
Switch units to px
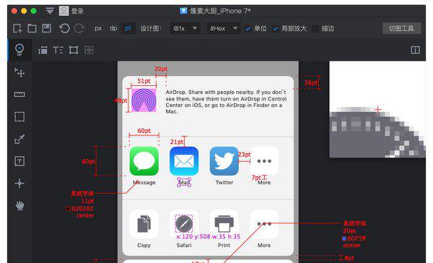click(98, 28)
